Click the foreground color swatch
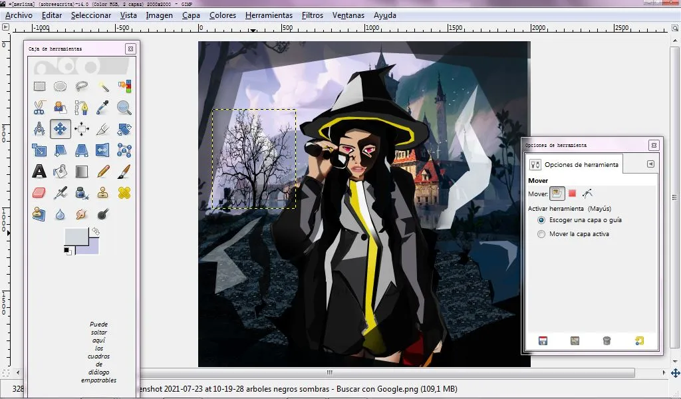 click(76, 236)
